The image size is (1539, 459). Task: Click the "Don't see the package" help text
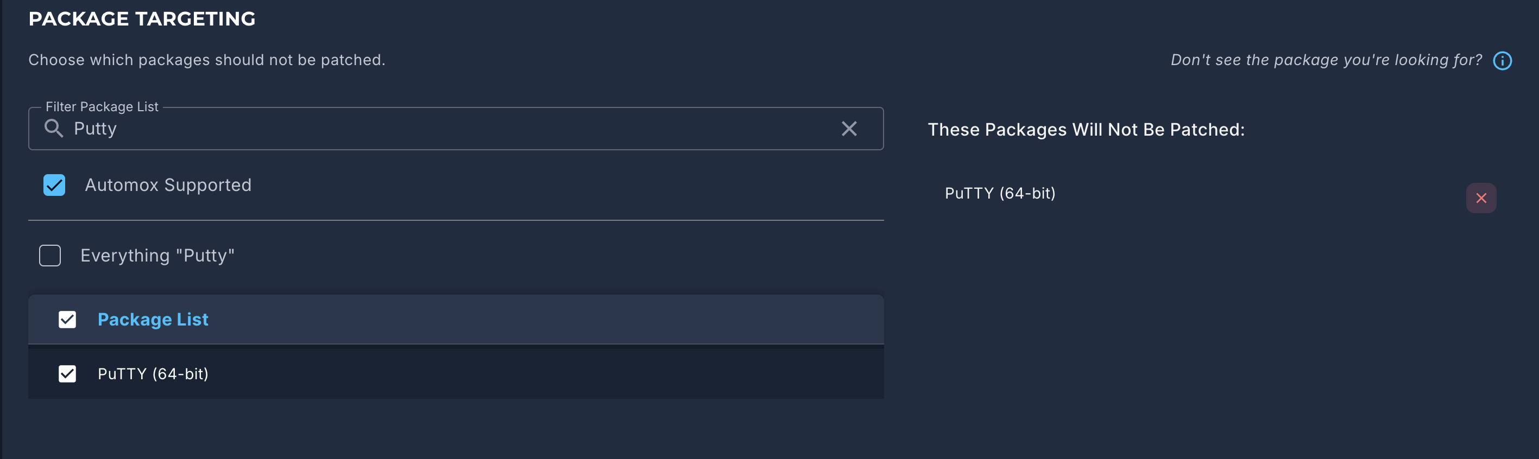click(1326, 60)
